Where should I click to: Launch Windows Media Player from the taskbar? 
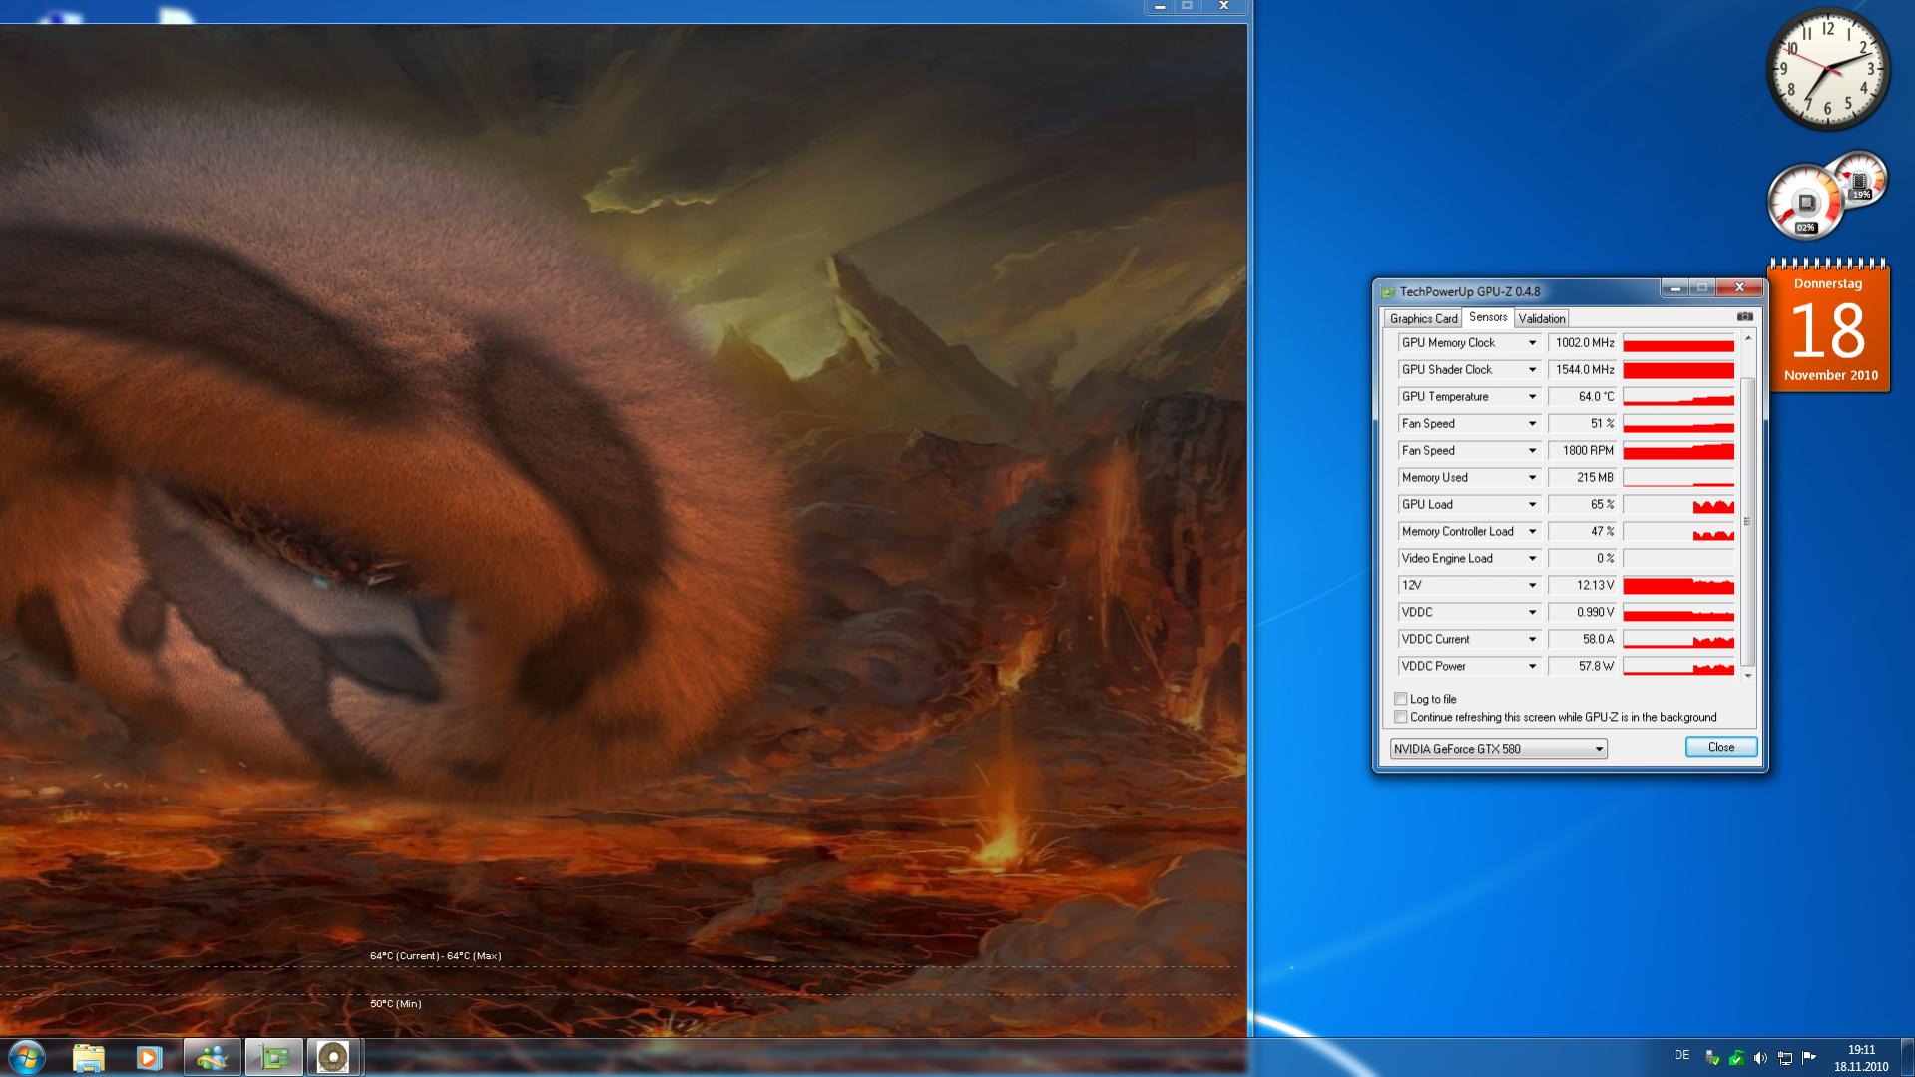coord(149,1057)
